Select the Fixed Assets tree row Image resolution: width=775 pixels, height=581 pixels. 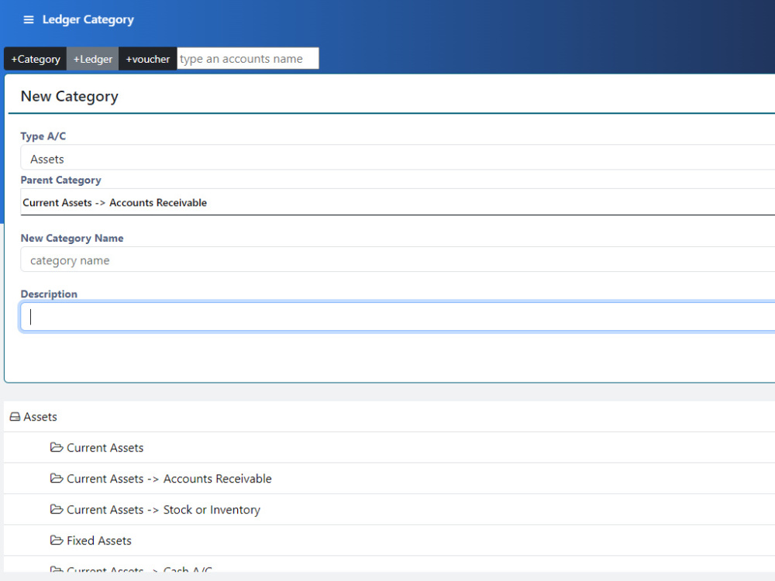pyautogui.click(x=390, y=541)
